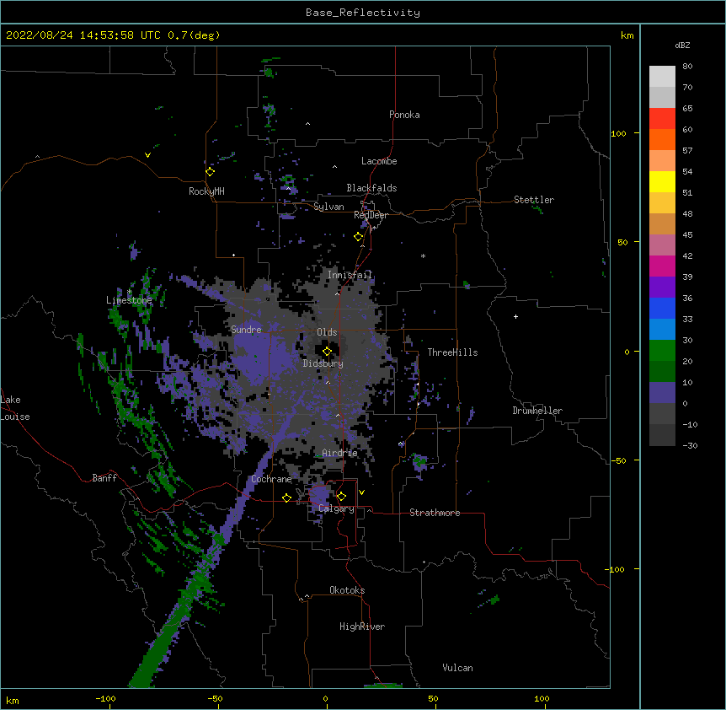
Task: Select the Lake Louise label
Action: tap(15, 408)
